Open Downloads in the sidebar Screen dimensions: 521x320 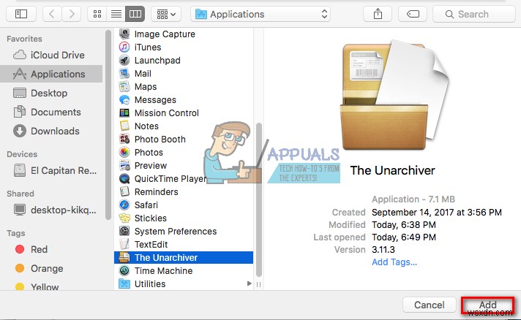coord(51,131)
